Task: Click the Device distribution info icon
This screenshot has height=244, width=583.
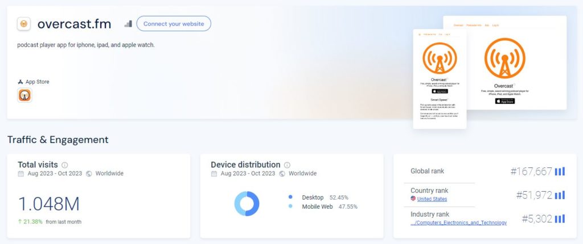Action: tap(287, 165)
